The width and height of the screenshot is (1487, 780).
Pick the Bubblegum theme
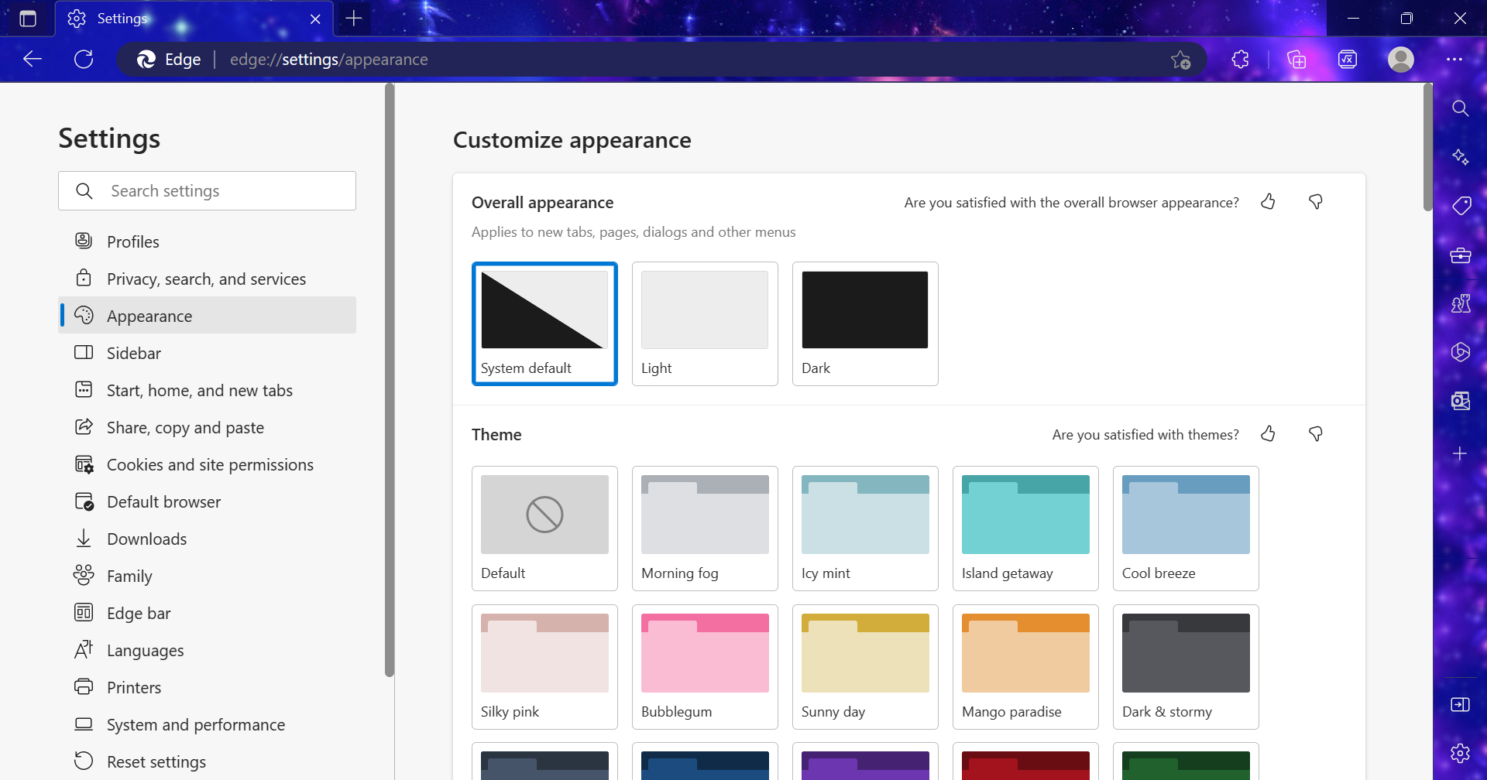705,666
